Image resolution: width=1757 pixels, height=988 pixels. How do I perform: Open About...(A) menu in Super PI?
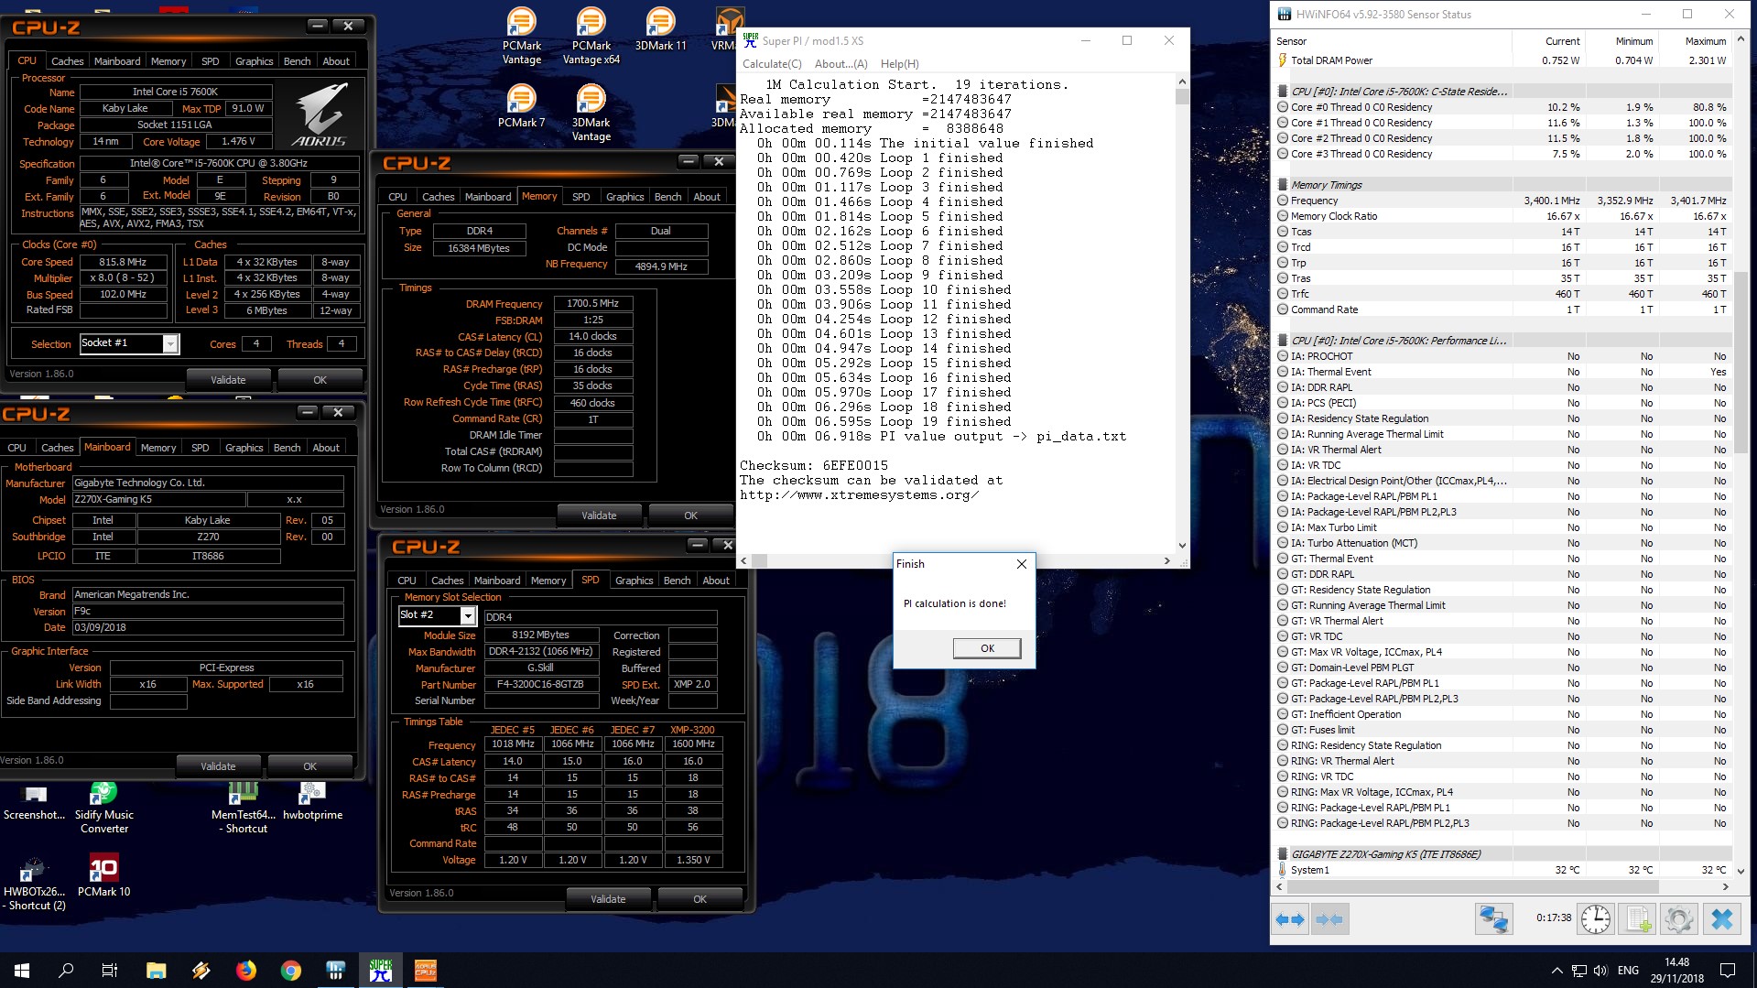(x=841, y=64)
